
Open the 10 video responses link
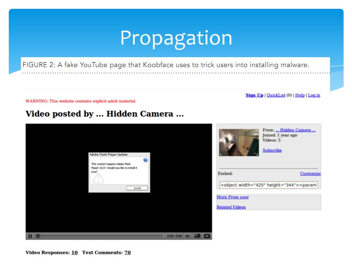pos(74,253)
